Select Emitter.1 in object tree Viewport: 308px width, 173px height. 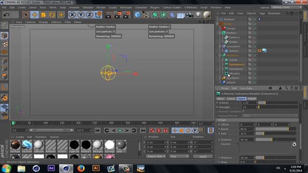coord(234,37)
